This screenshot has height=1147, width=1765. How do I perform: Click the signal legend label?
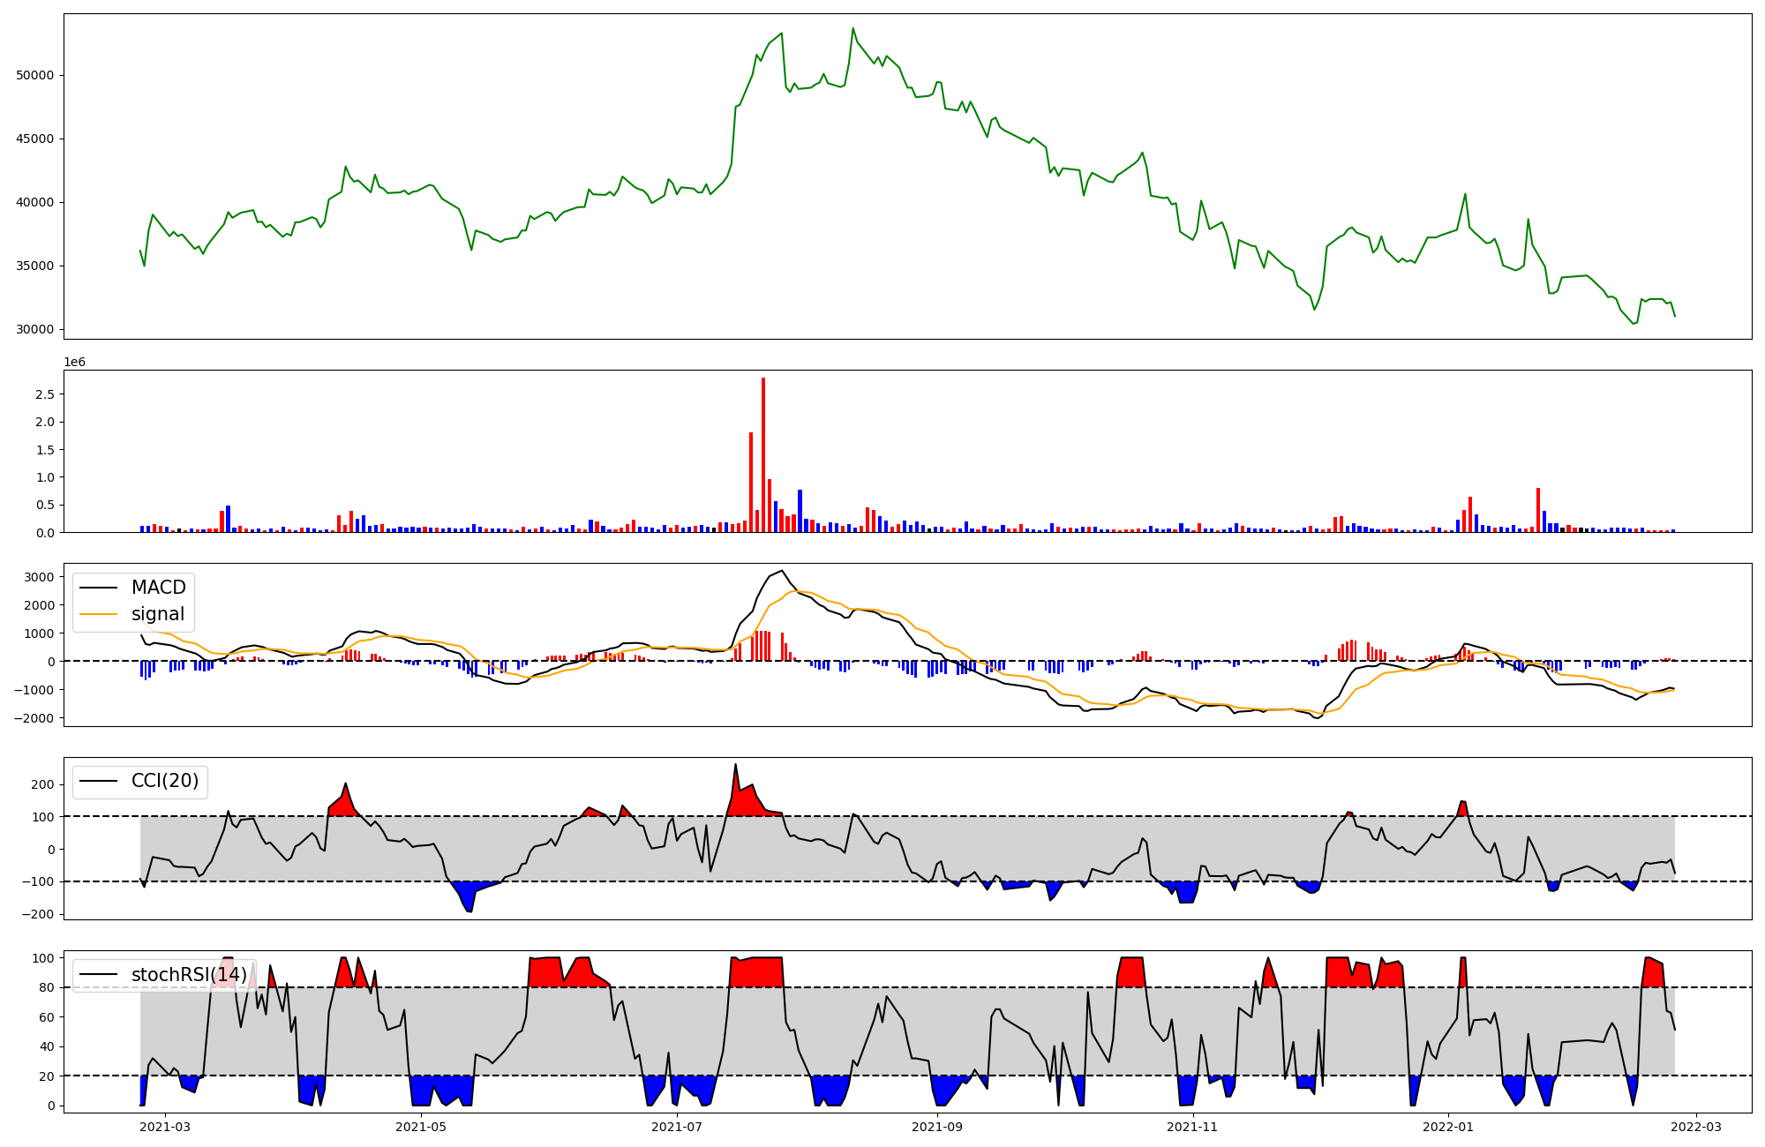(158, 614)
